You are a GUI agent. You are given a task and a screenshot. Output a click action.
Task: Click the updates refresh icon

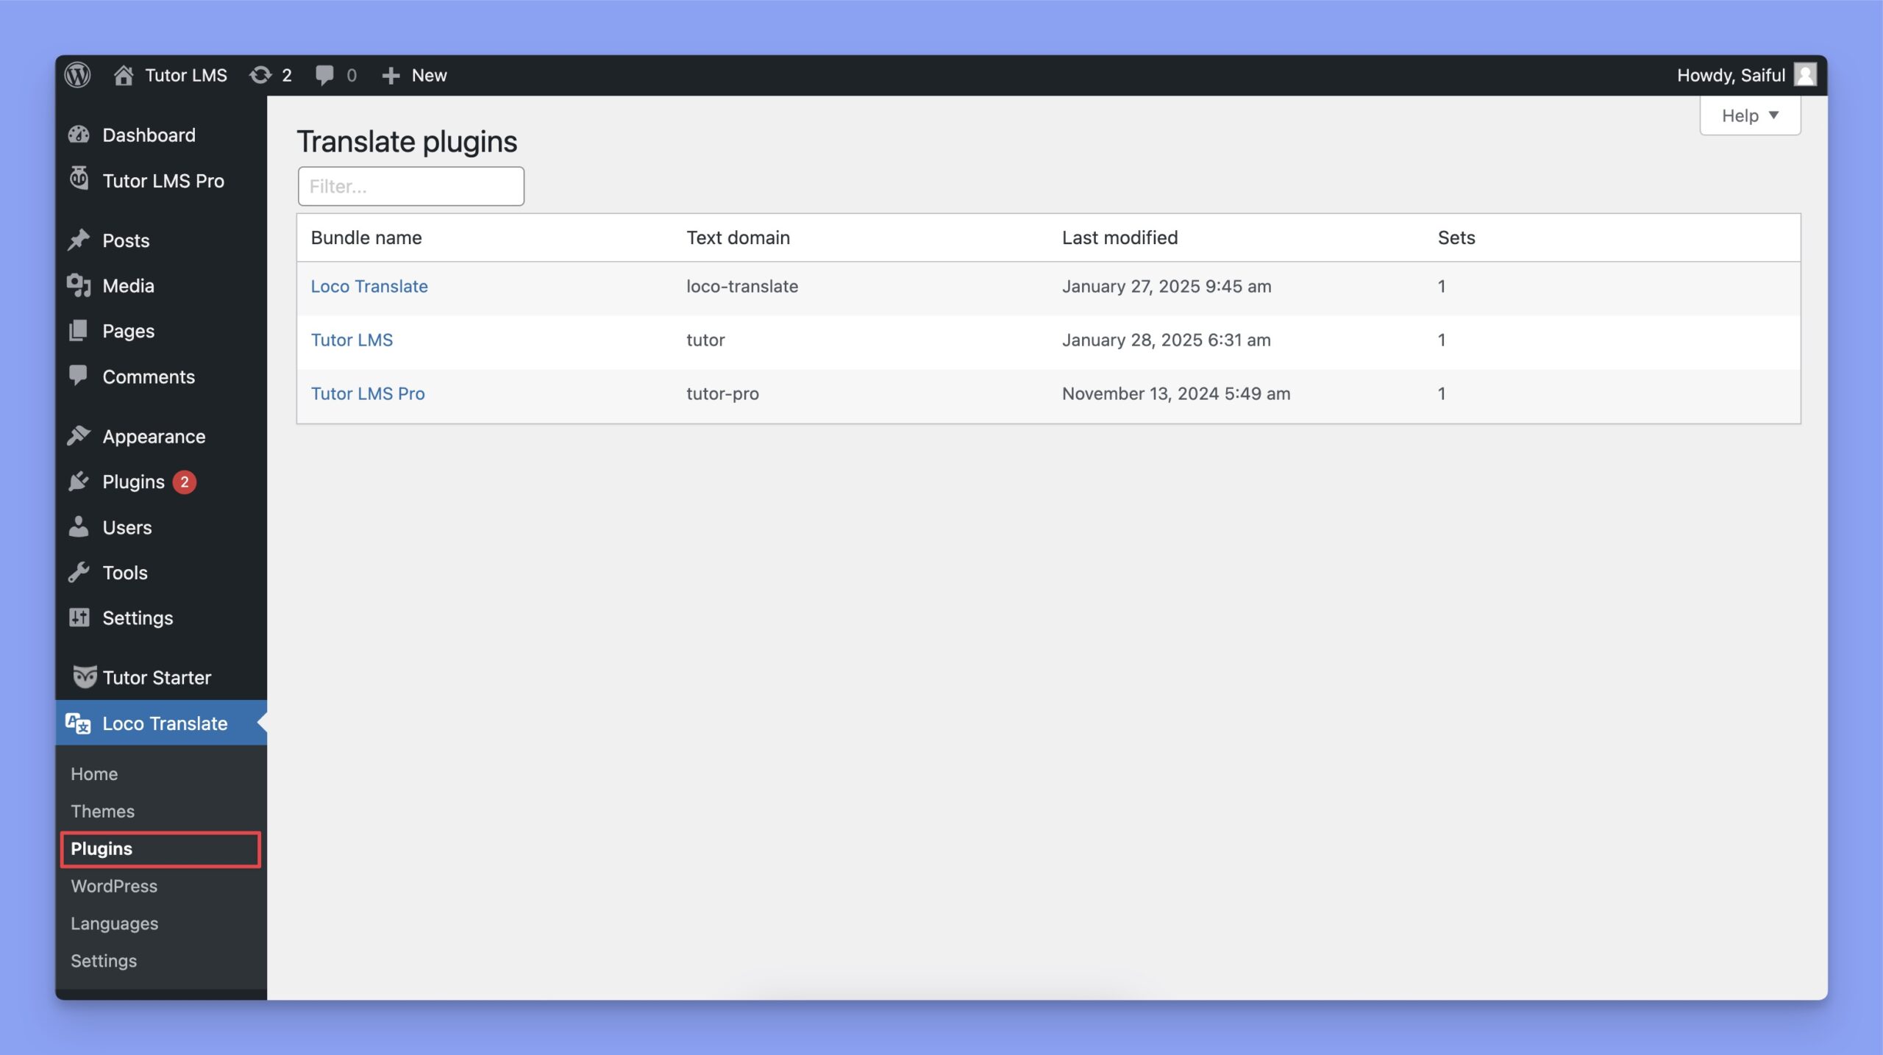coord(260,75)
